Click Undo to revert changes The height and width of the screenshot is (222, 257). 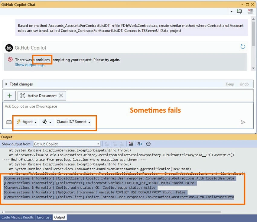[244, 84]
